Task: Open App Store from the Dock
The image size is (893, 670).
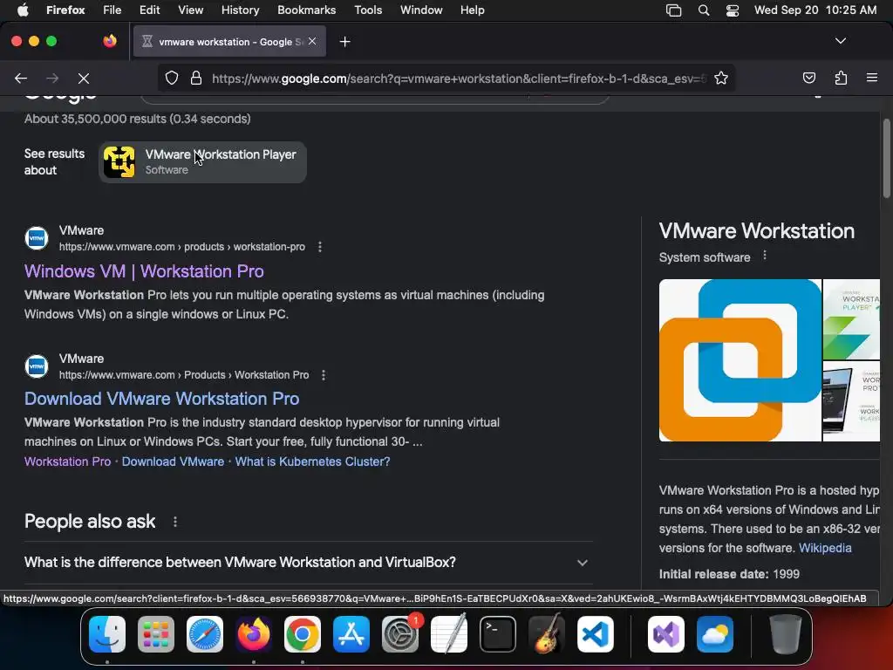Action: tap(351, 634)
